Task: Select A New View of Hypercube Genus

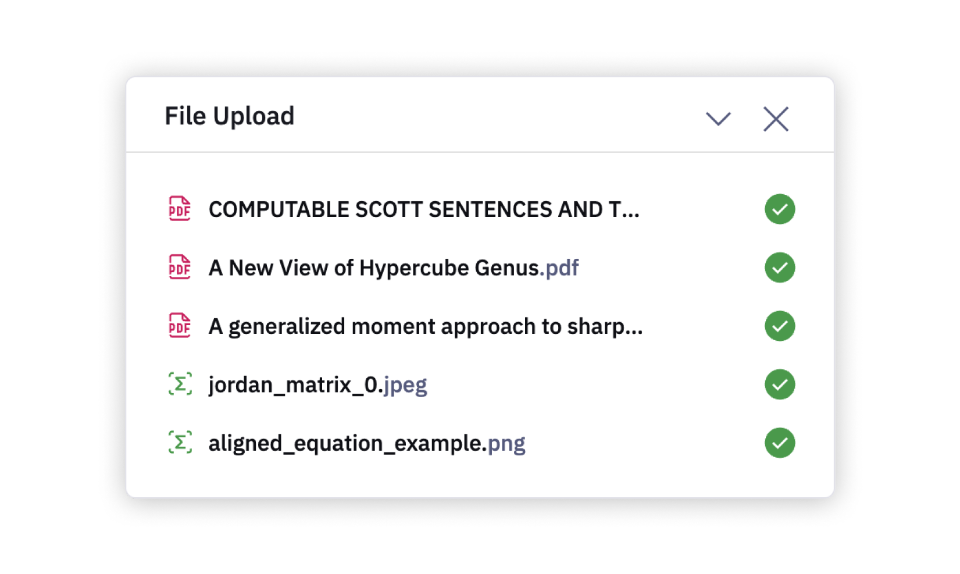Action: point(373,268)
